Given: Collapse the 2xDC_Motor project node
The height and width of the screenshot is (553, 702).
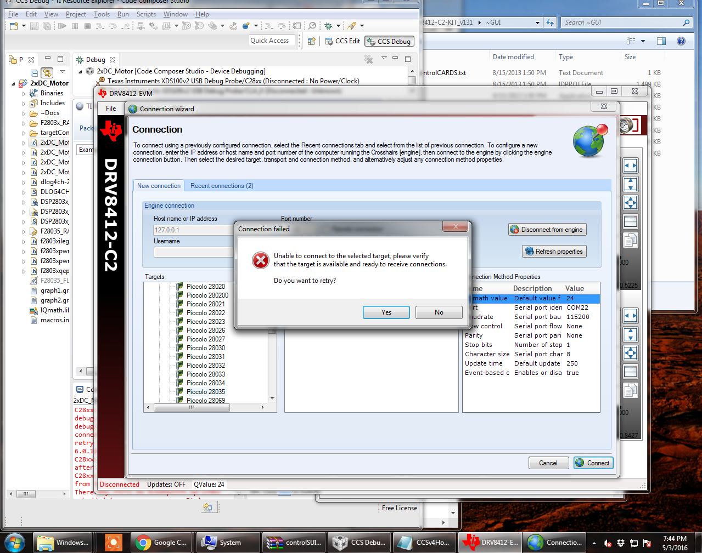Looking at the screenshot, I should tap(14, 84).
